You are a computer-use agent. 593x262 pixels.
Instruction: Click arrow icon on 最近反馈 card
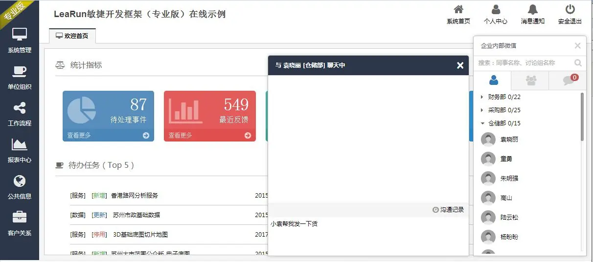[248, 136]
